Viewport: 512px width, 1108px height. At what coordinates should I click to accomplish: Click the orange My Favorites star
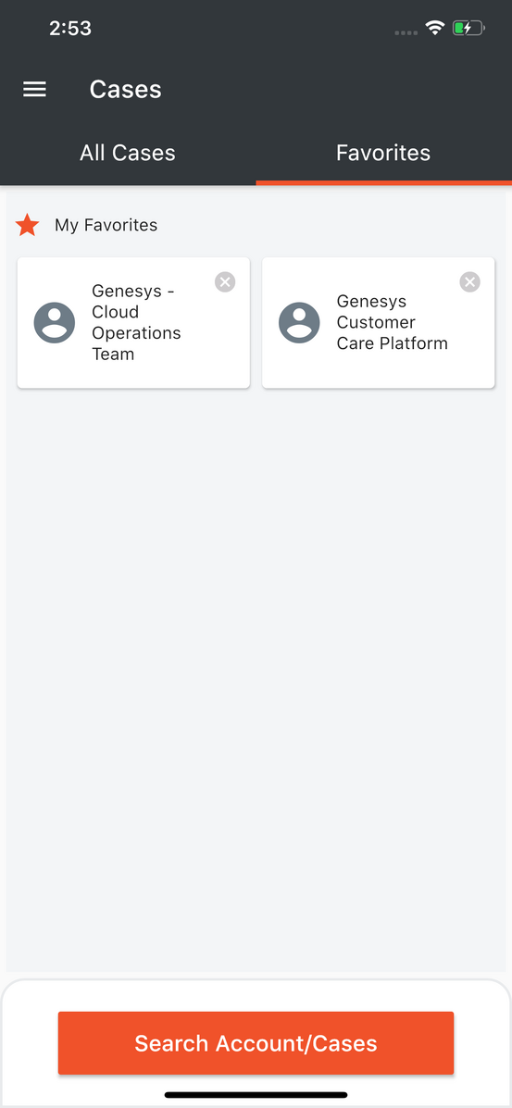[28, 226]
